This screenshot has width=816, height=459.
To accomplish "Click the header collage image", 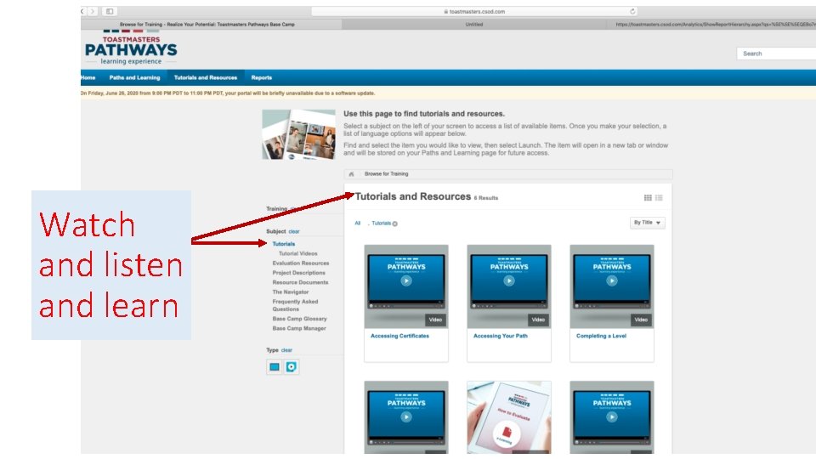I will coord(298,134).
